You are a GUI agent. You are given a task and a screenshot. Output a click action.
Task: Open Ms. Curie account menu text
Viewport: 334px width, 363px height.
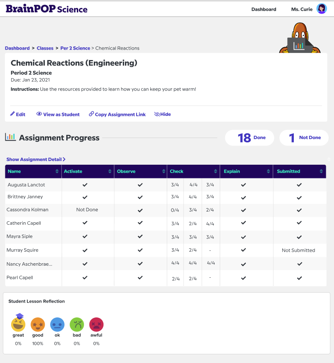coord(302,9)
